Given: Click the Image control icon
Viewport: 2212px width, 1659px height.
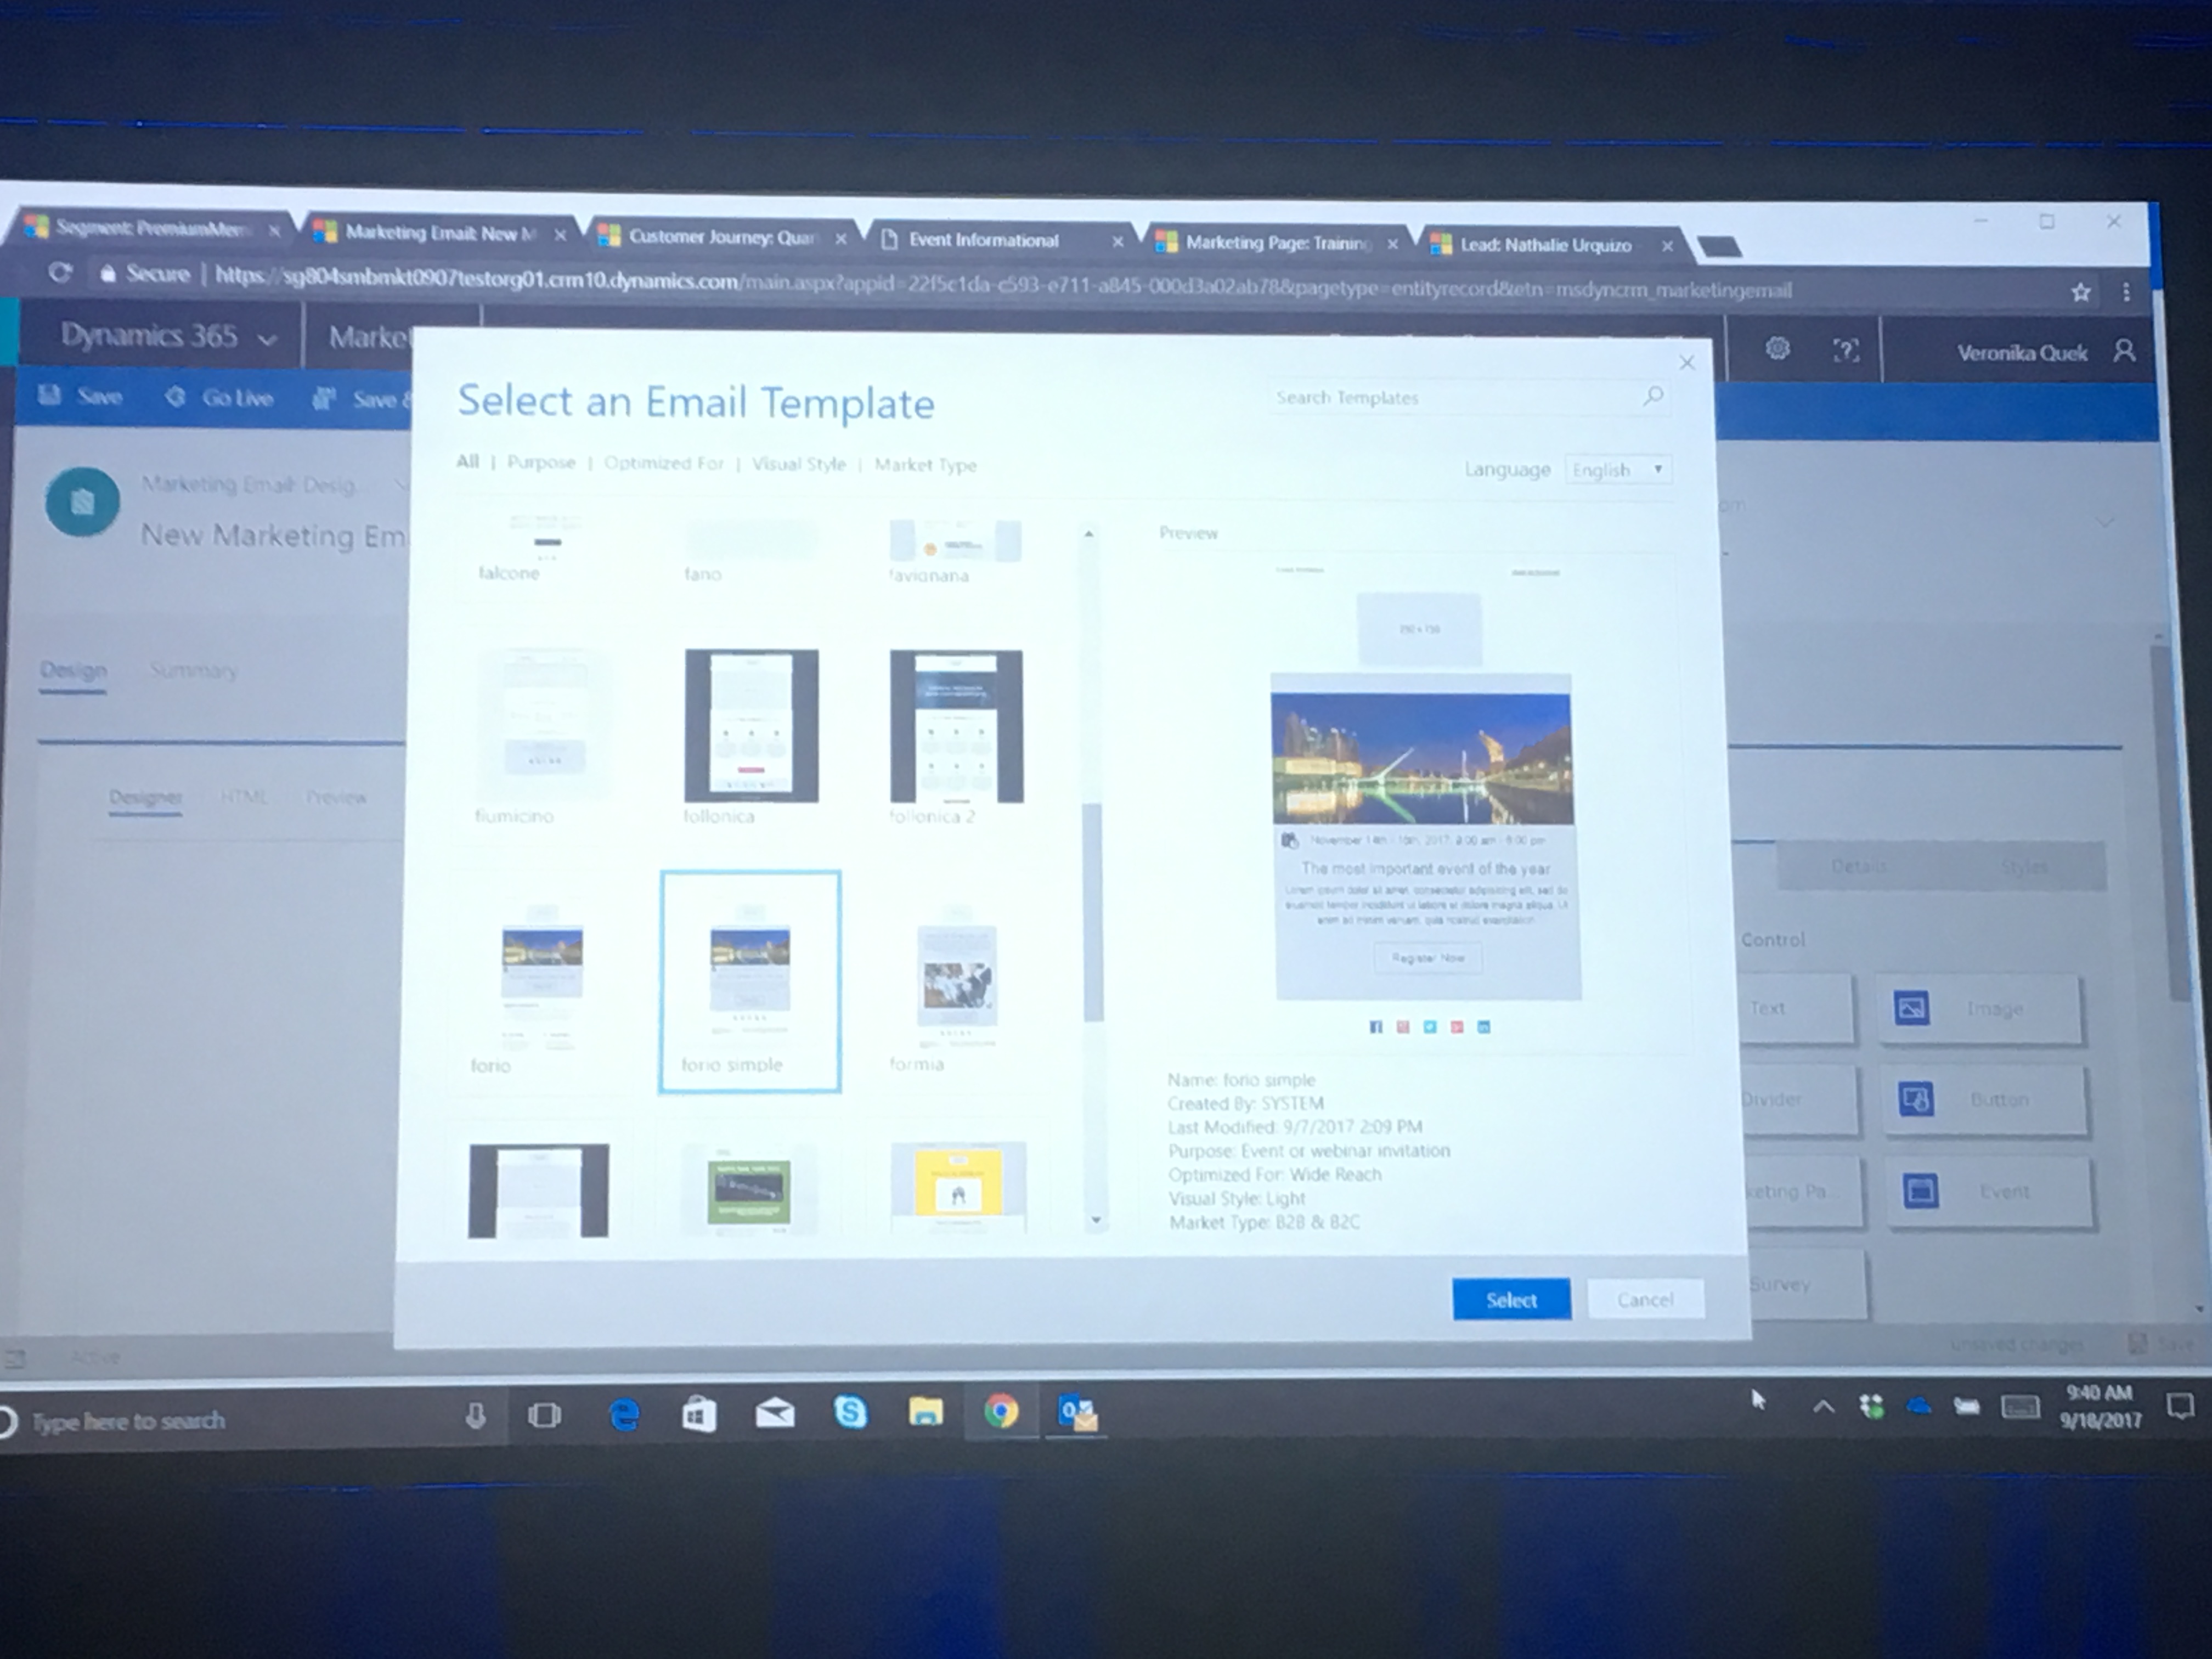Looking at the screenshot, I should pos(1912,1008).
